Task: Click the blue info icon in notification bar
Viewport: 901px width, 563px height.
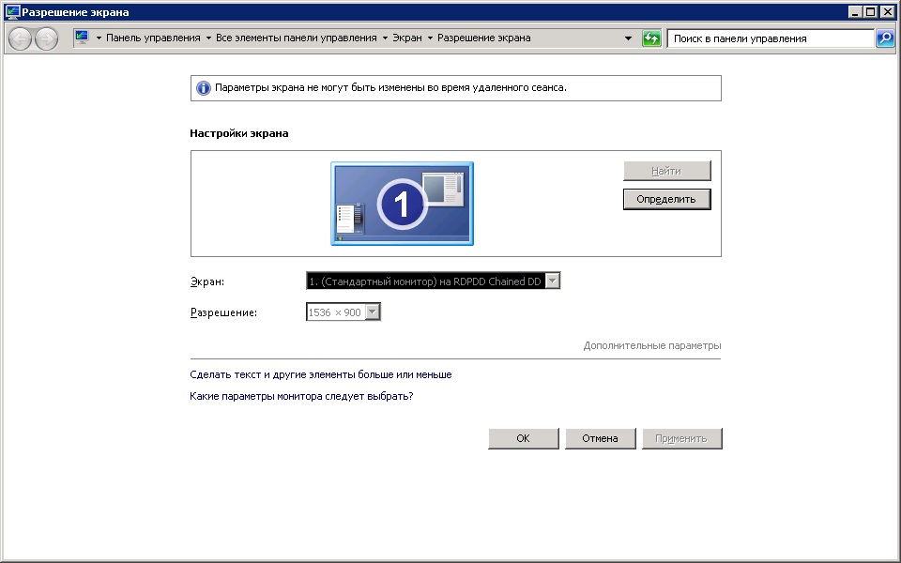Action: pyautogui.click(x=203, y=88)
